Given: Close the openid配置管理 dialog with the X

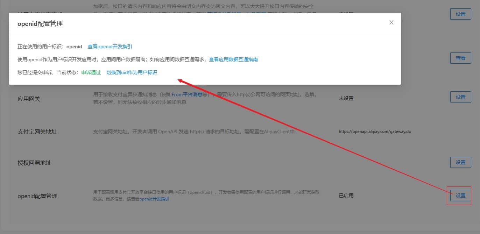Looking at the screenshot, I should pos(391,22).
